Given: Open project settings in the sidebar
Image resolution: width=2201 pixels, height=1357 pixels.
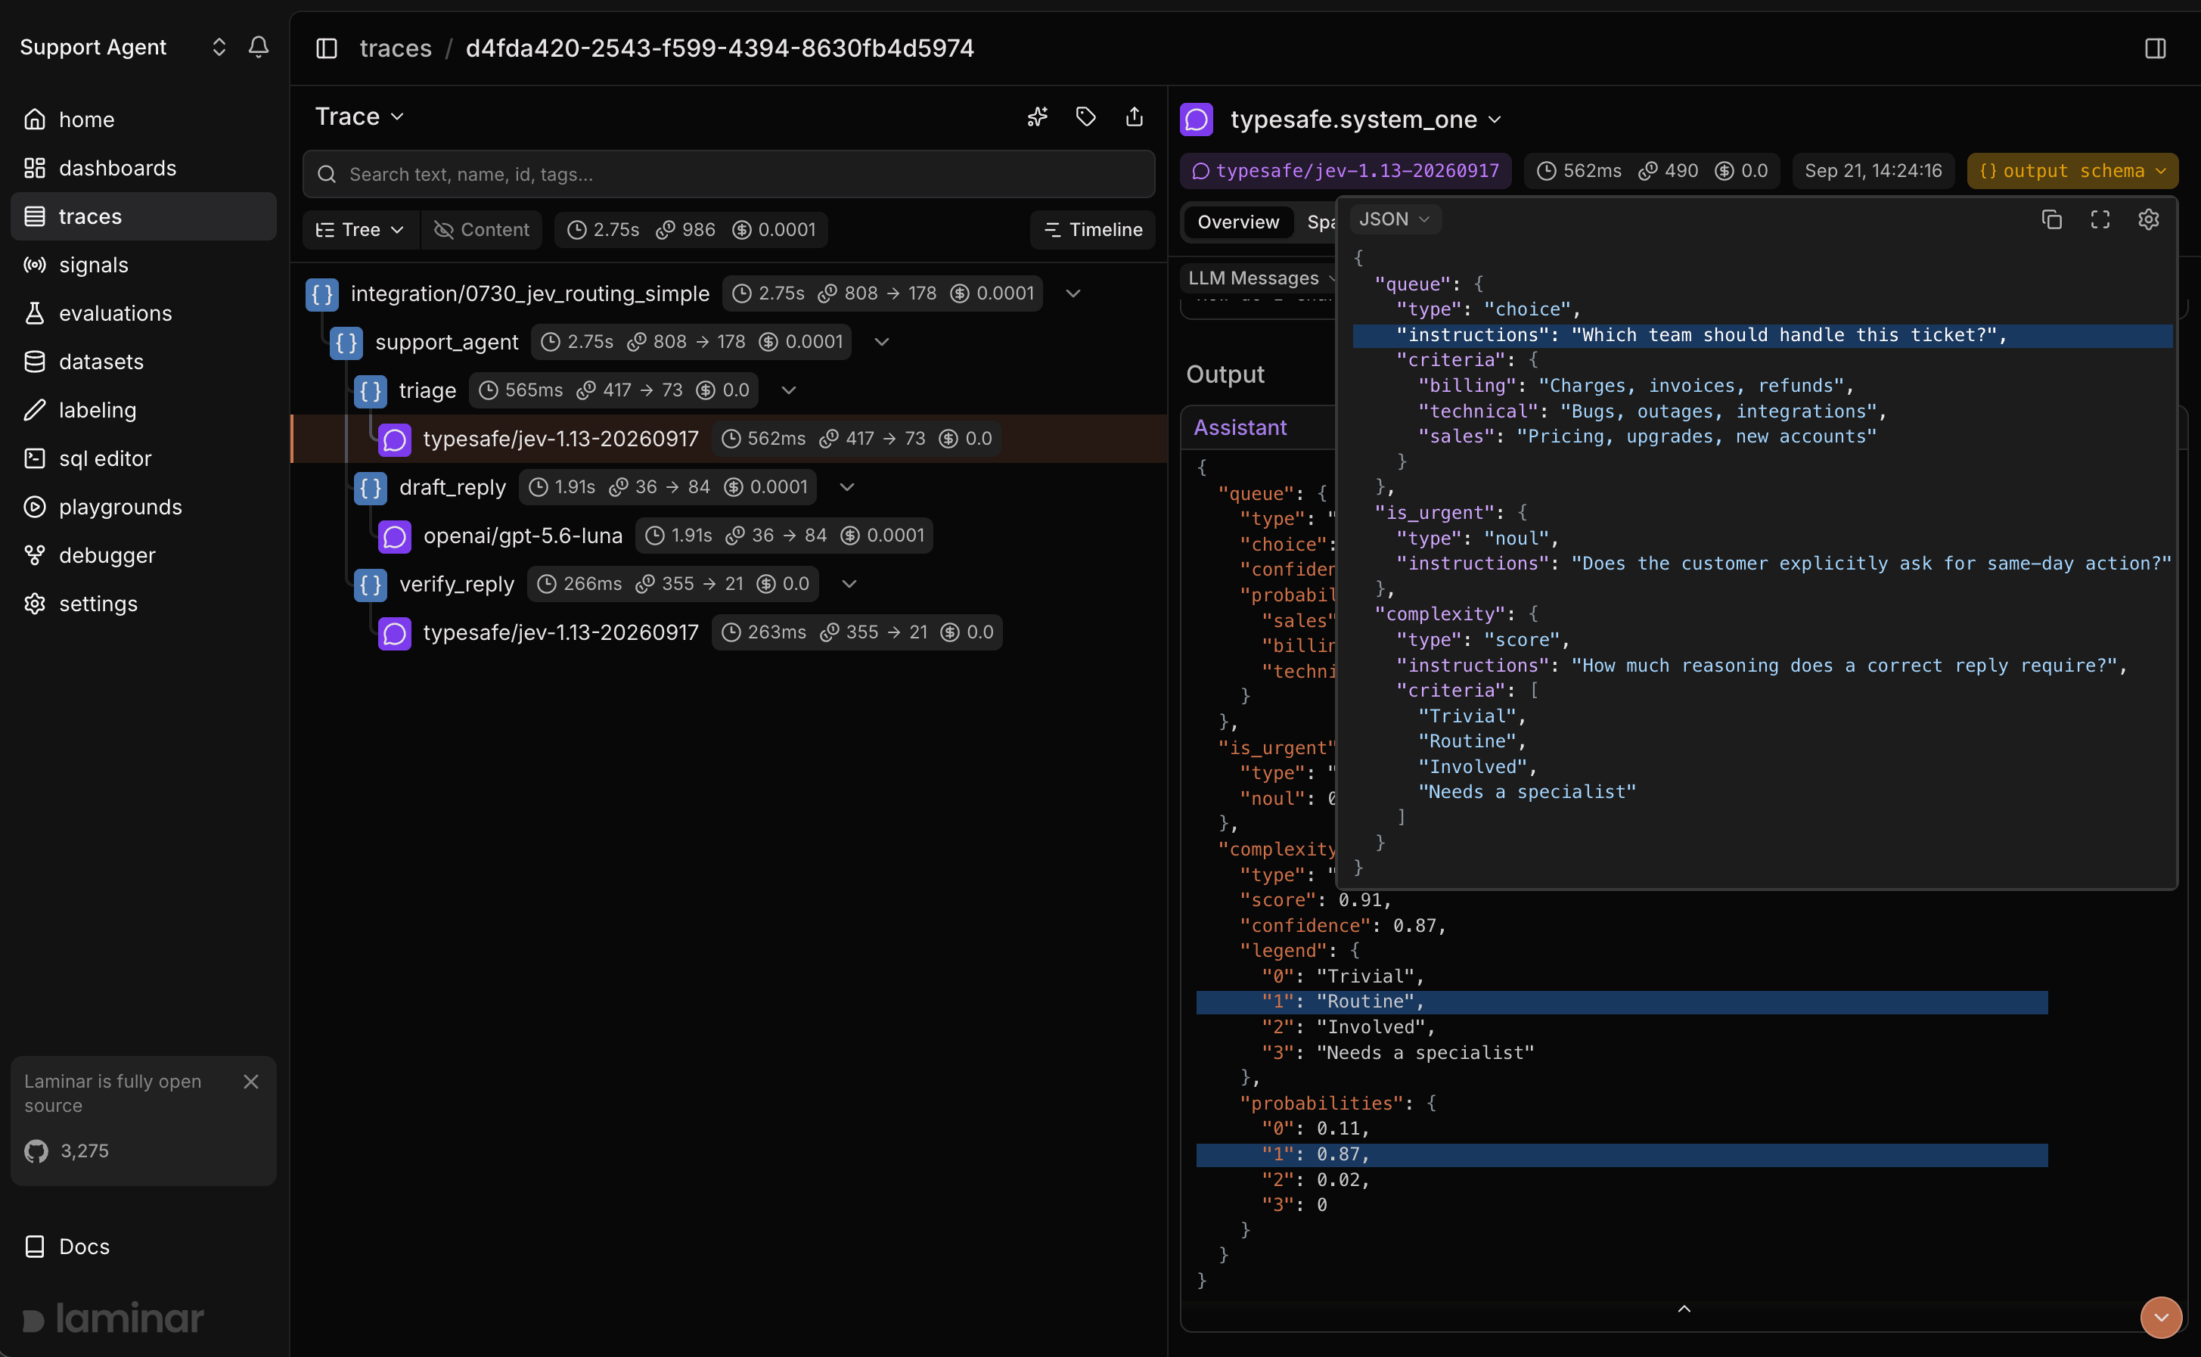Looking at the screenshot, I should [144, 604].
